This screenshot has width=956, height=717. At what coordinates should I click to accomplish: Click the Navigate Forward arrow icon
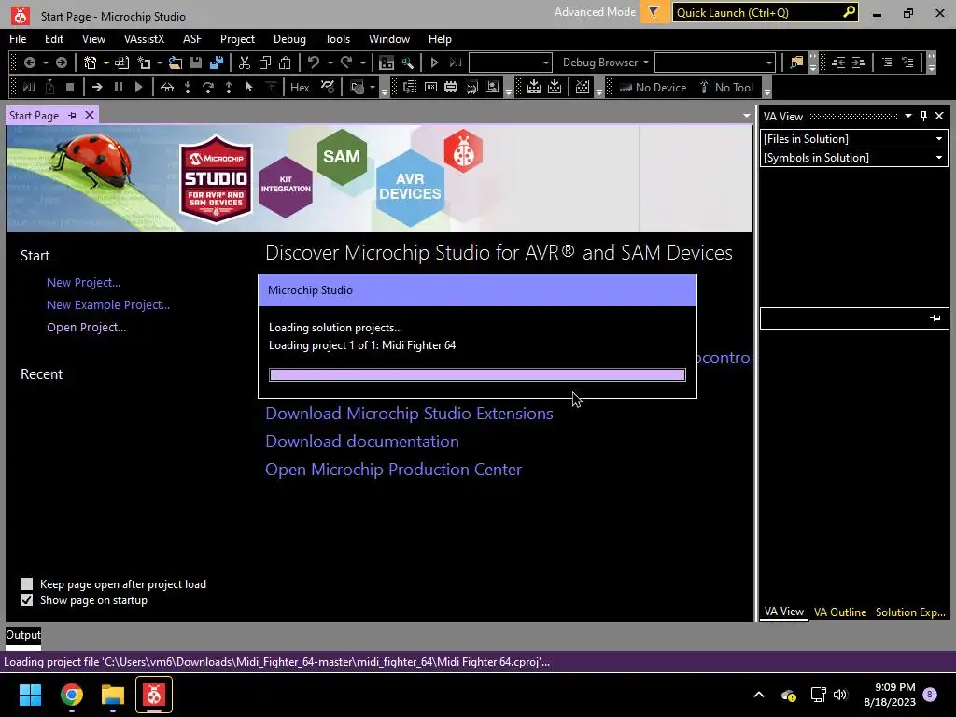(61, 63)
